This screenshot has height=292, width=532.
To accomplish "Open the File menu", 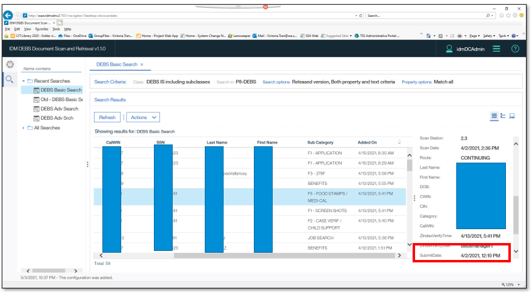I will tap(7, 29).
